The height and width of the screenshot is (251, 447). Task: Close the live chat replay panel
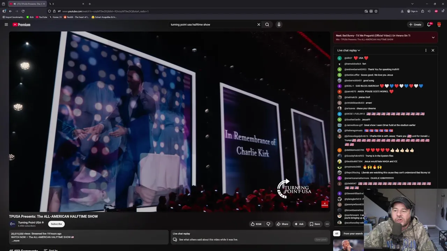coord(433,50)
